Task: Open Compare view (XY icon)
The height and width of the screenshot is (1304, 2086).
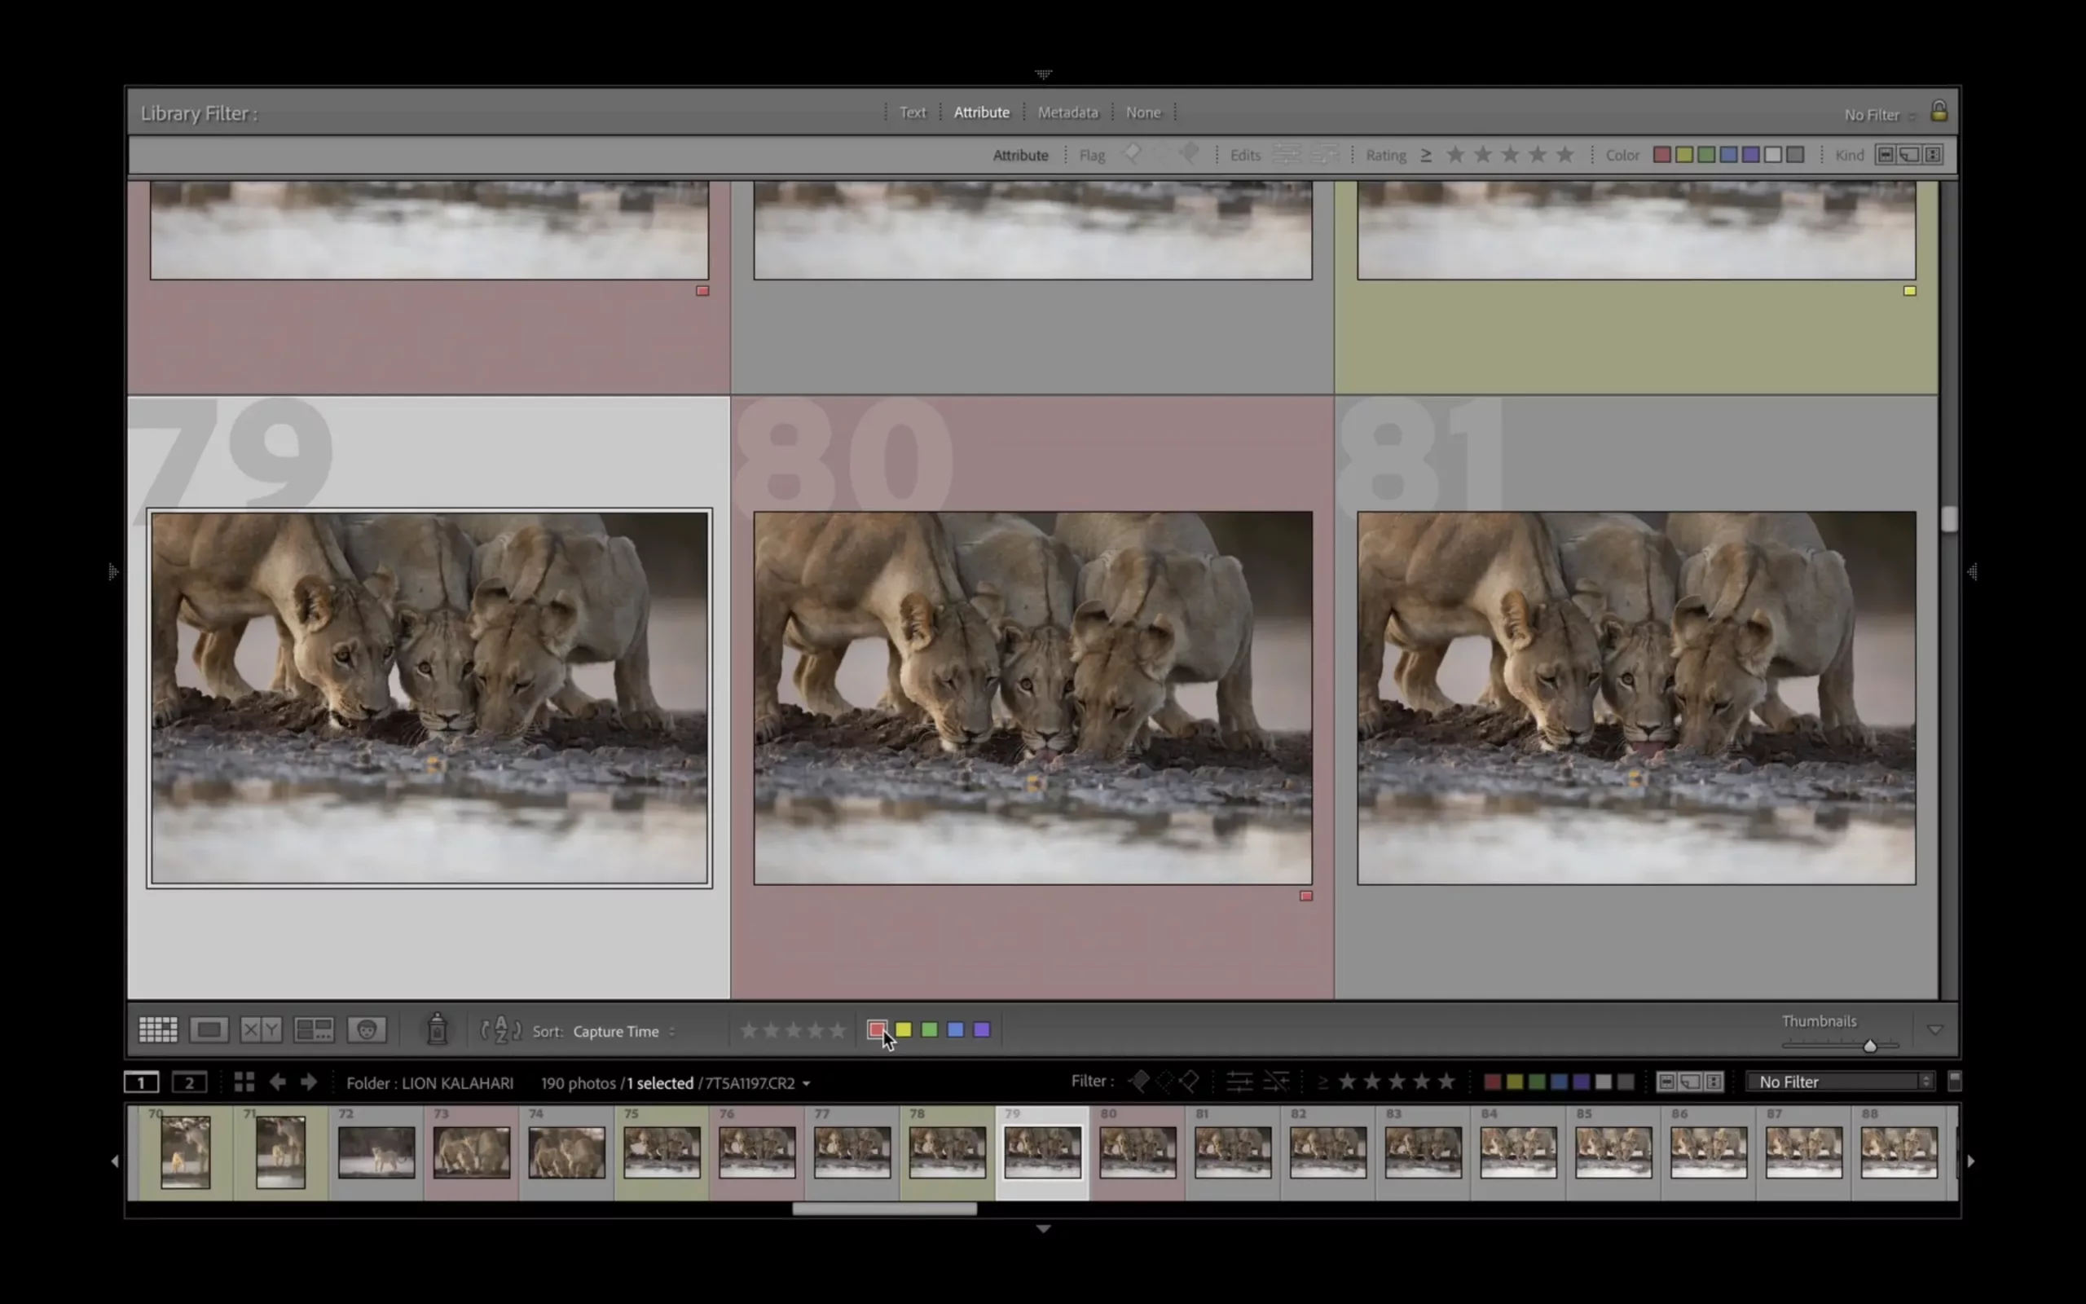Action: pos(260,1029)
